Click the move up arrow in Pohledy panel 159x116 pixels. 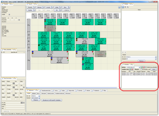[x=123, y=52]
